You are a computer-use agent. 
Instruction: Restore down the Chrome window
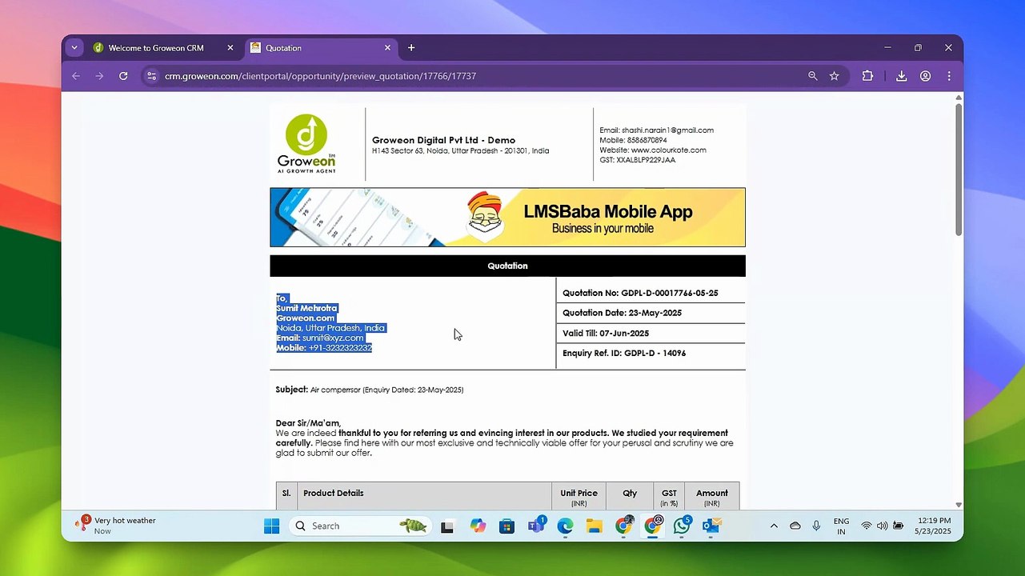pyautogui.click(x=918, y=48)
